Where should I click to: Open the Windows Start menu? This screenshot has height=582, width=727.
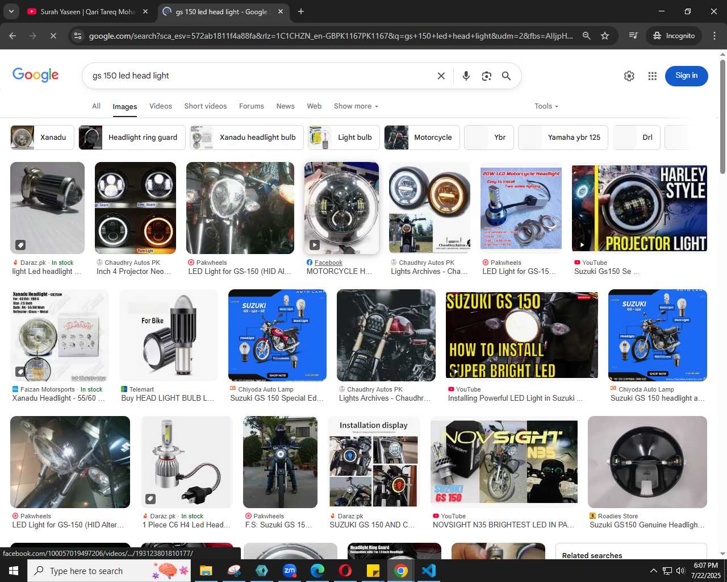[x=13, y=571]
